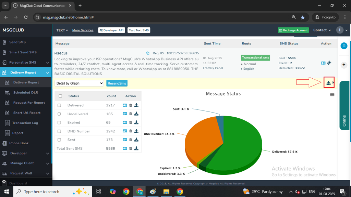Delete the Sent status row
351x197 pixels.
pos(131,140)
